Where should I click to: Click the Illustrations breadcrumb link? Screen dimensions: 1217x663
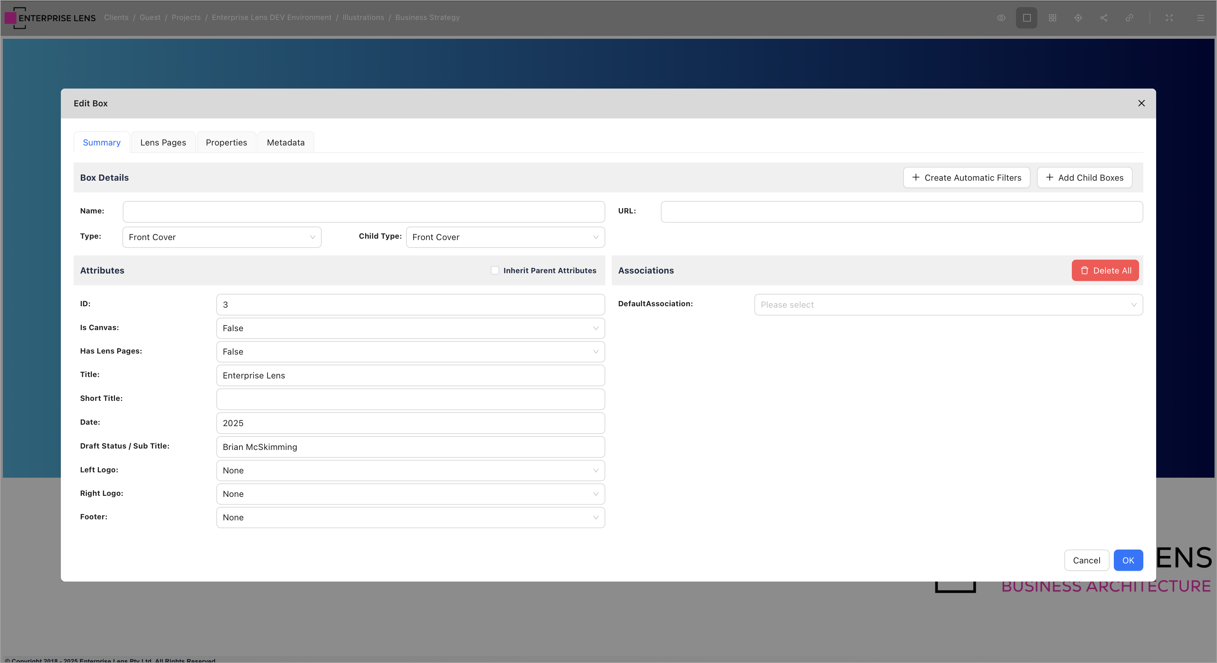pyautogui.click(x=363, y=17)
